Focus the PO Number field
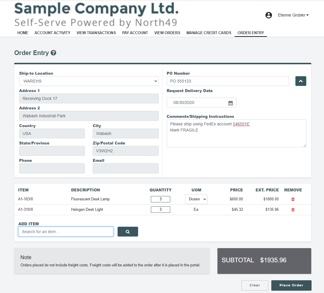Viewport: 324px width, 293px height. [228, 81]
